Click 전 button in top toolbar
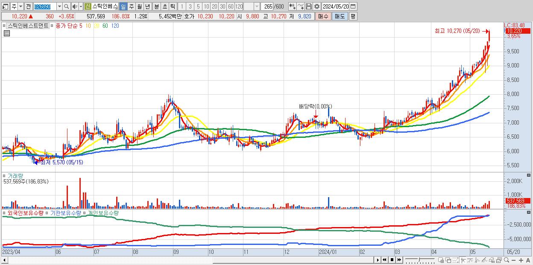 click(x=28, y=6)
